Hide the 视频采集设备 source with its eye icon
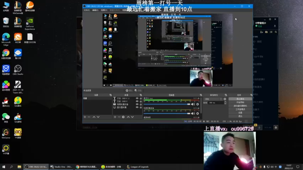The image size is (303, 170). [137, 104]
